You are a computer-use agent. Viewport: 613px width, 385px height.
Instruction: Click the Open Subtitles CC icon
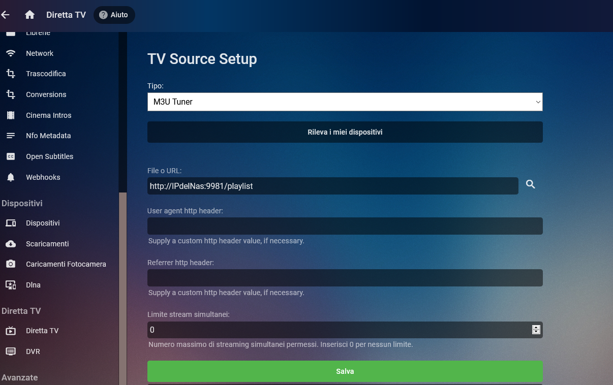coord(11,156)
